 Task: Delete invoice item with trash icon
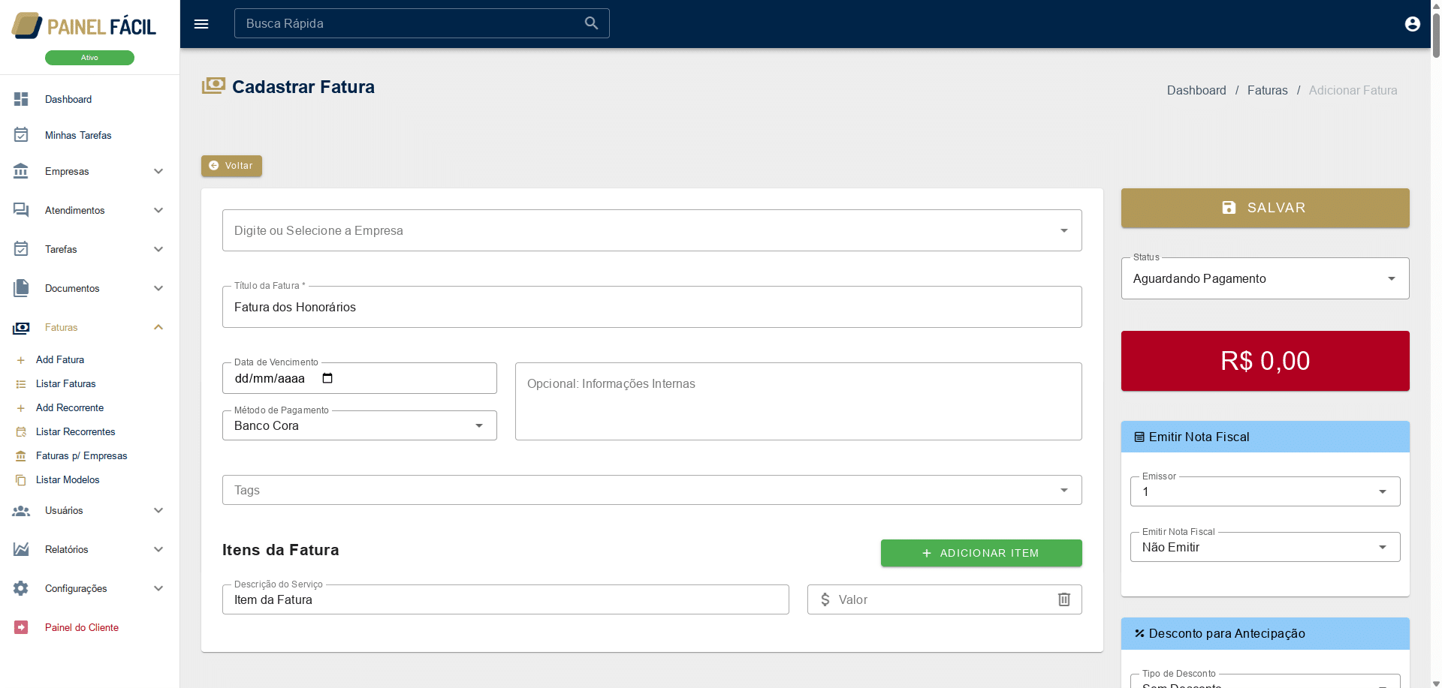(1063, 599)
